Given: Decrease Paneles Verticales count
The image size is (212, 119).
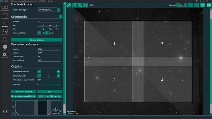Looking at the screenshot, I should pos(39,76).
